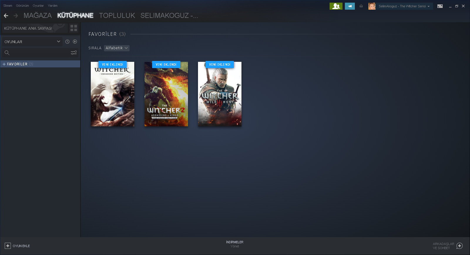470x255 pixels.
Task: Click the Favoriler (3) section heading
Action: (107, 34)
